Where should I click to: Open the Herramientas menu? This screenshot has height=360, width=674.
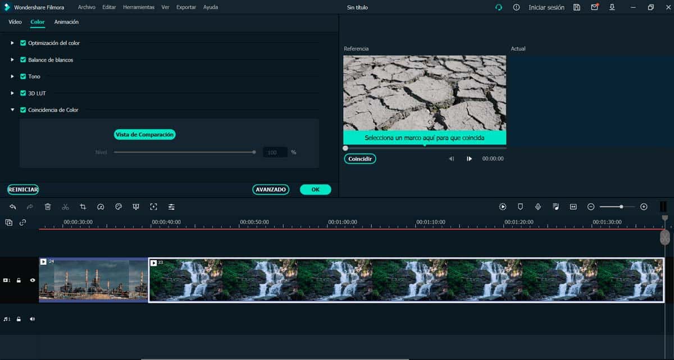coord(139,7)
